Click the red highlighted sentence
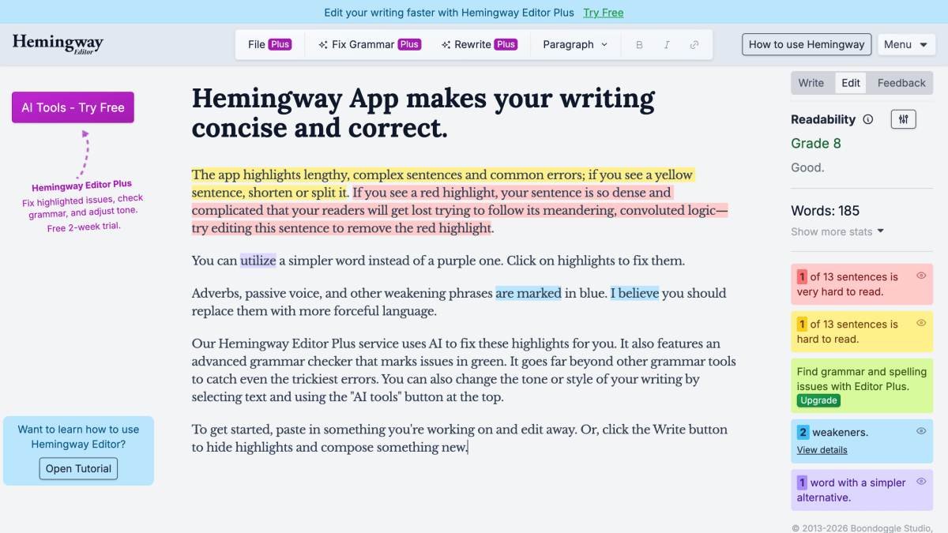This screenshot has height=533, width=948. (x=460, y=210)
